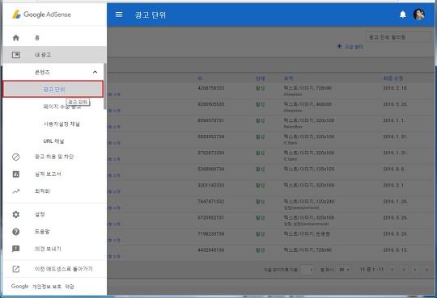Collapse the 콘텐츠 section chevron
Viewport: 437px width, 298px height.
click(x=95, y=72)
